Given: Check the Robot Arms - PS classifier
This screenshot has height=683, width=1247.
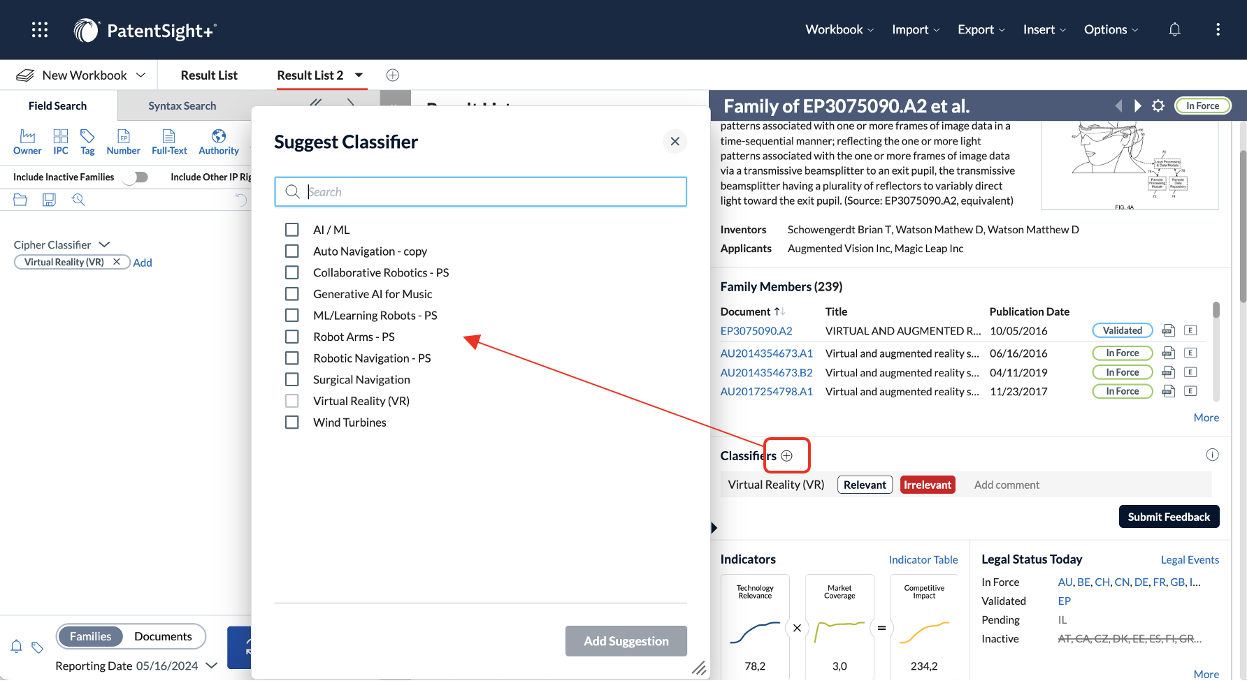Looking at the screenshot, I should tap(292, 337).
